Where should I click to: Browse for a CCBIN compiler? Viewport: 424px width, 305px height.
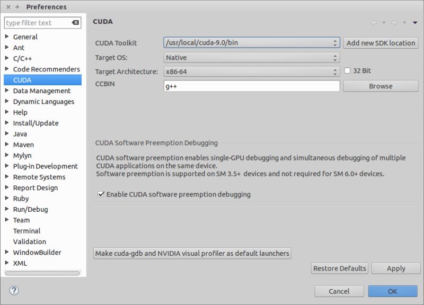pos(381,85)
